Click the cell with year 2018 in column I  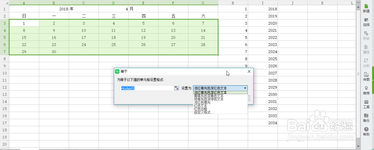point(263,9)
